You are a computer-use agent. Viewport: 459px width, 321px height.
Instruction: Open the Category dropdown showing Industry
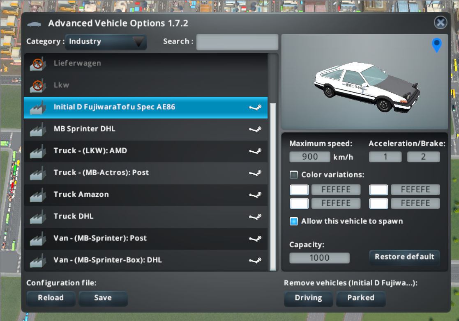[106, 42]
